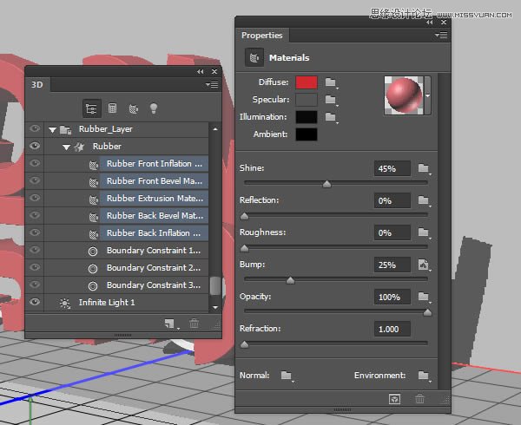Open 3D panel flyout menu

click(x=211, y=85)
